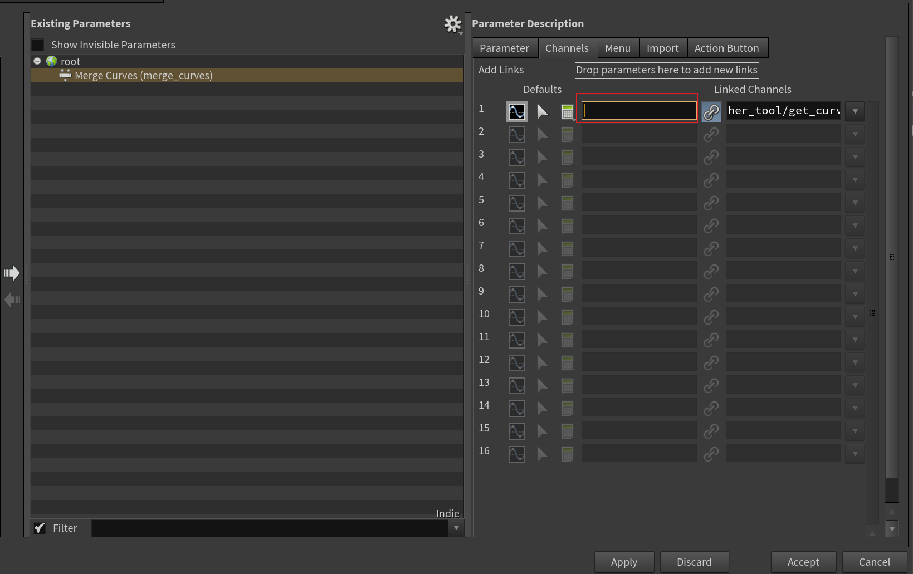
Task: Open the Filter field dropdown arrow
Action: point(456,528)
